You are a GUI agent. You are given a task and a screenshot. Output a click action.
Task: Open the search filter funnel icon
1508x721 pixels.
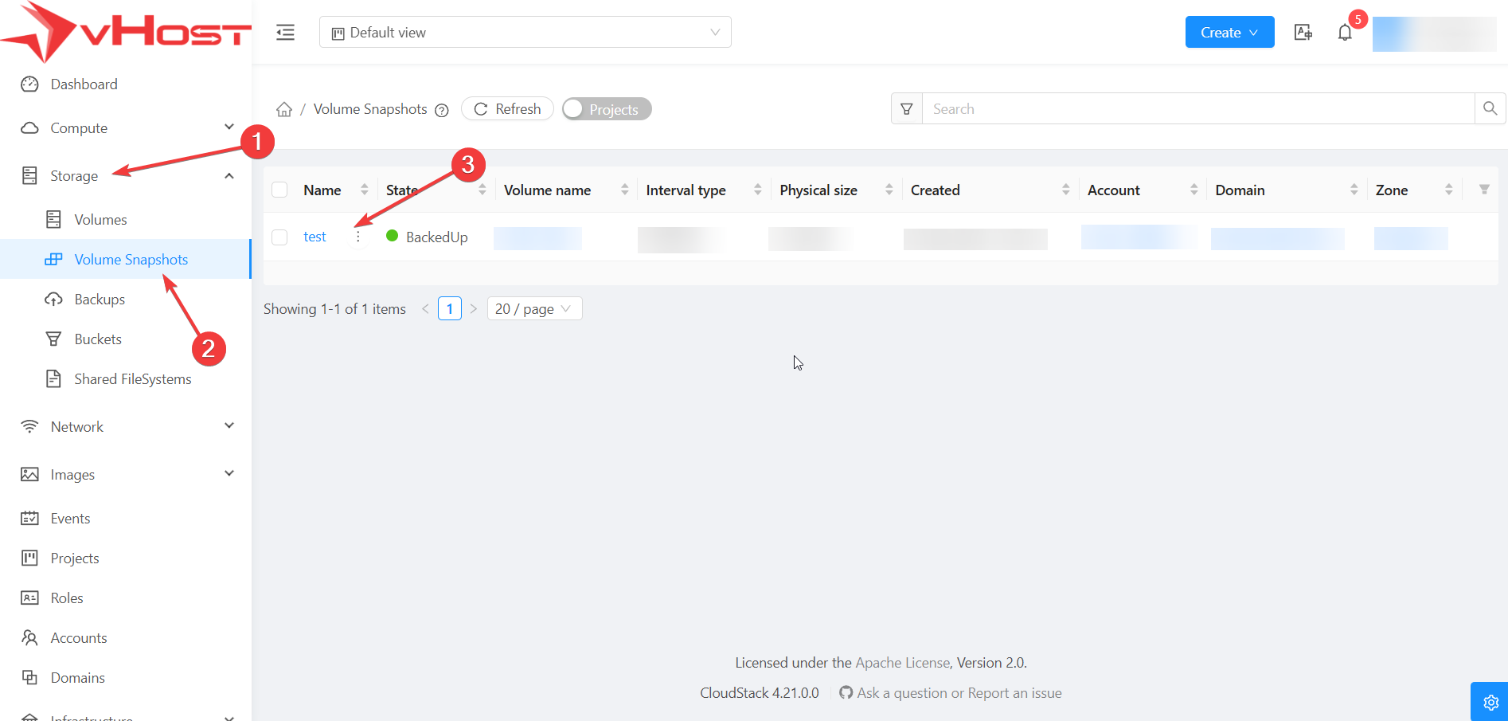point(907,109)
